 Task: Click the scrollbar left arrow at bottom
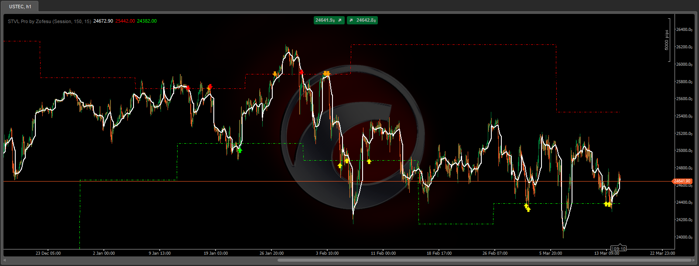coord(4,260)
